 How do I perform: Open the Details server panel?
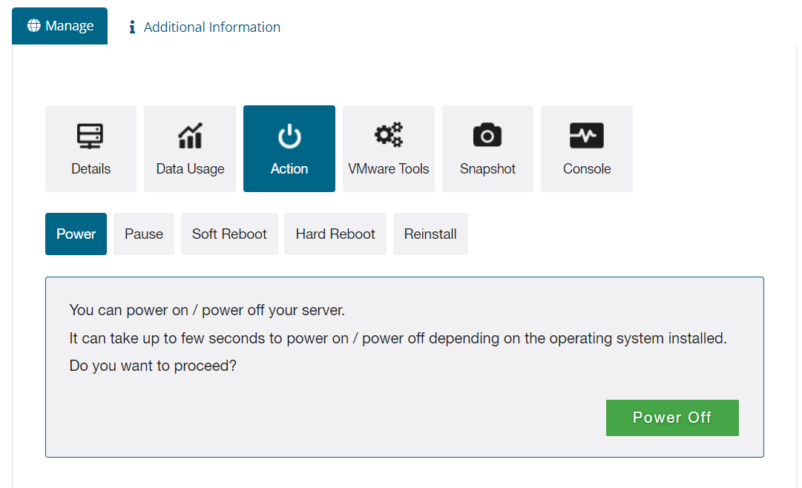(91, 149)
